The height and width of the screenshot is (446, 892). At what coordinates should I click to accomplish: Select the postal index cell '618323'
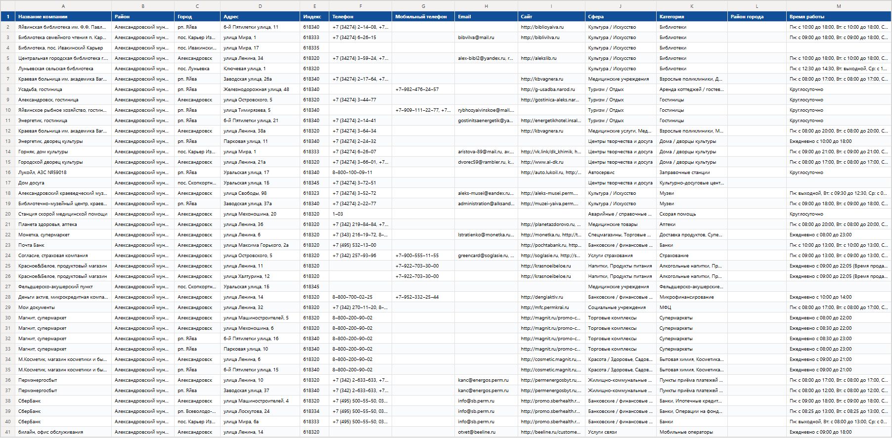click(314, 193)
